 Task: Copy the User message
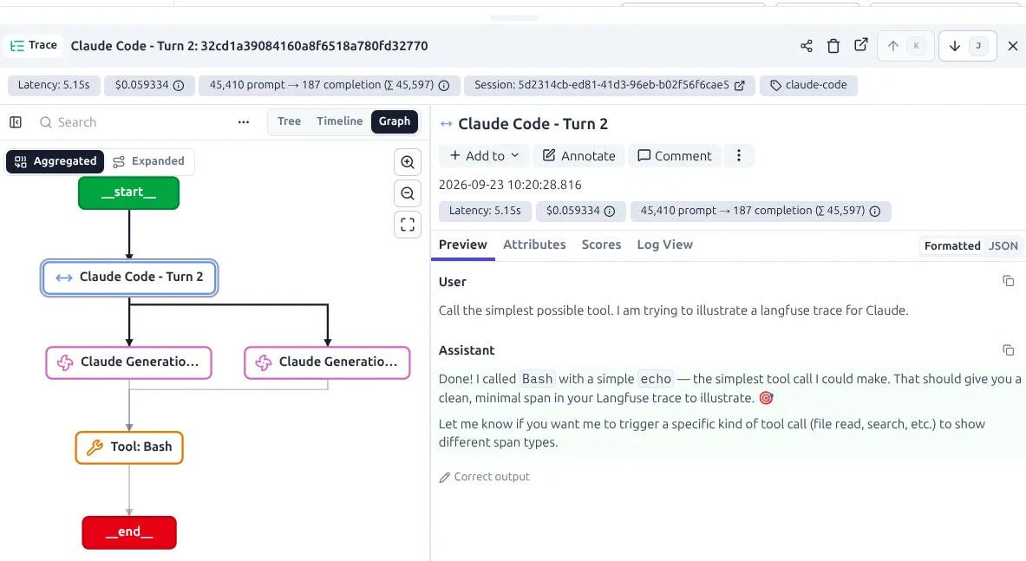point(1009,281)
